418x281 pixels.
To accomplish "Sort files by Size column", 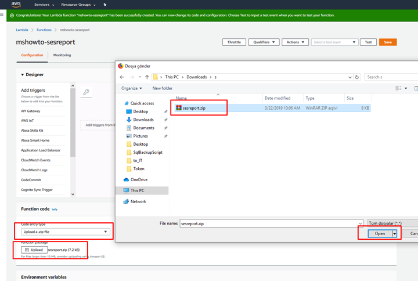I will 350,98.
